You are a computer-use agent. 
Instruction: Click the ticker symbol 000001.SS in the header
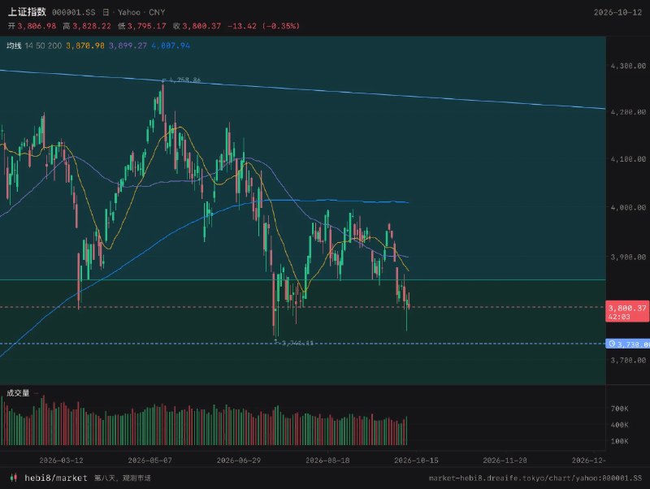(x=74, y=12)
